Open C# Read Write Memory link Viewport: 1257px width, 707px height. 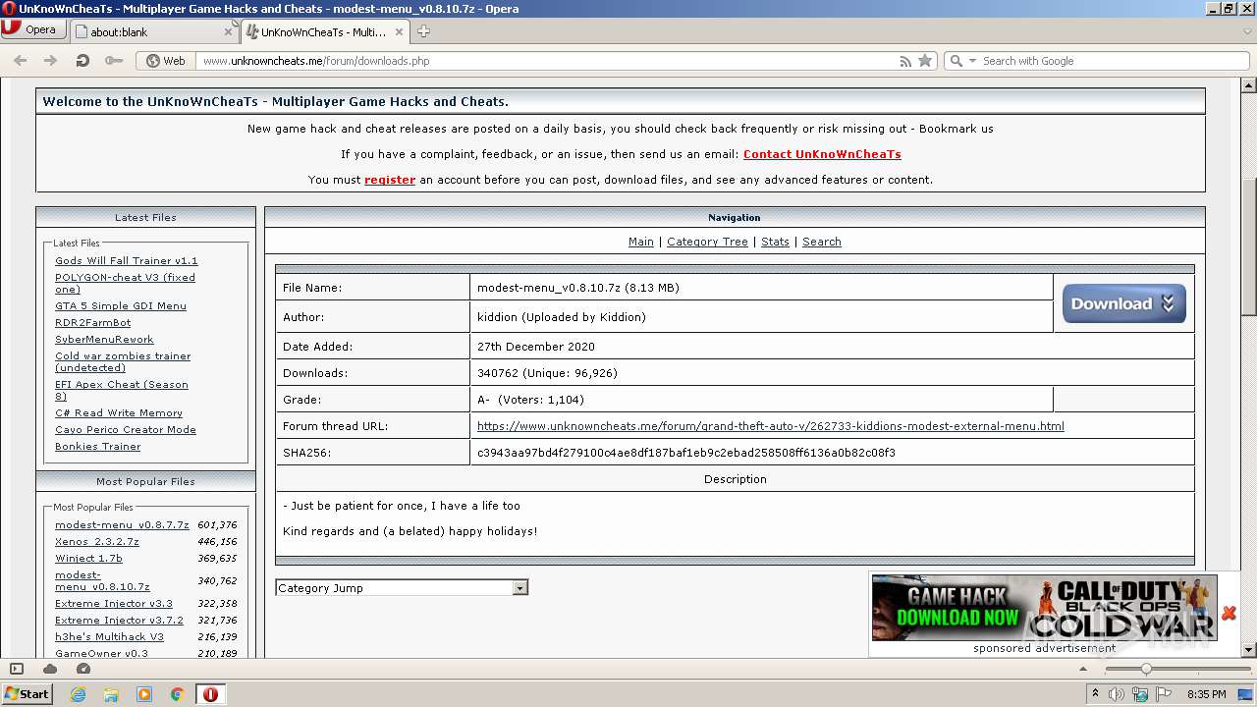[119, 413]
